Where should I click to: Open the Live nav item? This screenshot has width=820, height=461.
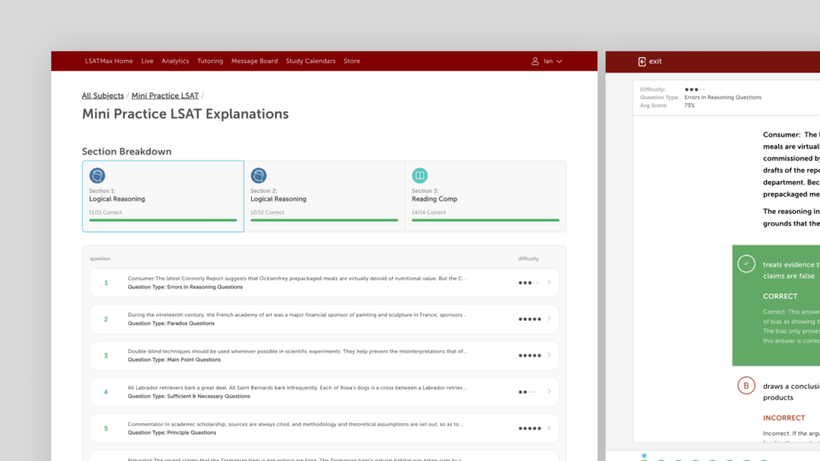[x=147, y=61]
